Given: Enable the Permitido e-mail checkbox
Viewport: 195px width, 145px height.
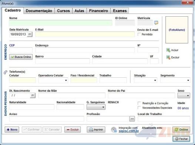Looking at the screenshot, I should (x=139, y=34).
